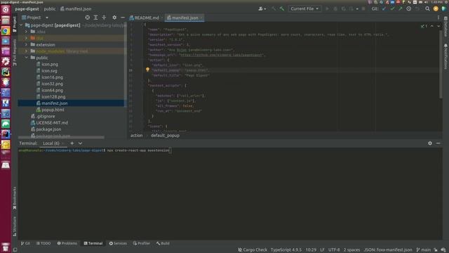
Task: Open the Build tool window
Action: pyautogui.click(x=163, y=243)
